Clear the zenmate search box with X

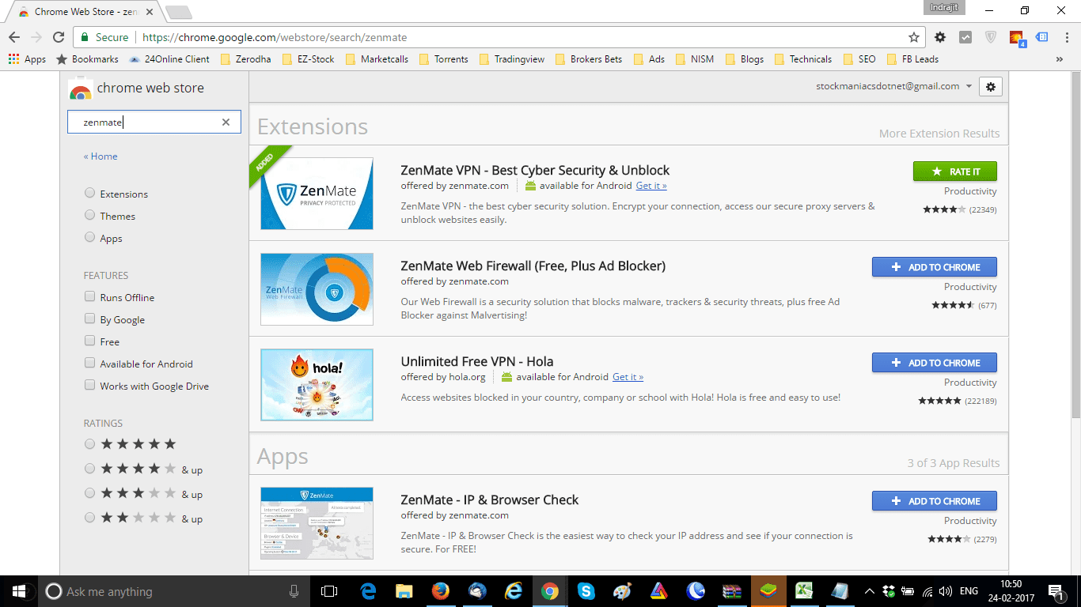pyautogui.click(x=226, y=122)
